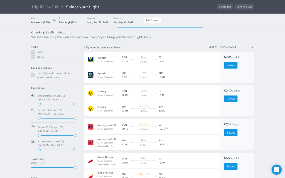The image size is (285, 178).
Task: Select the €568 Iberia Airlines flight
Action: point(231,166)
